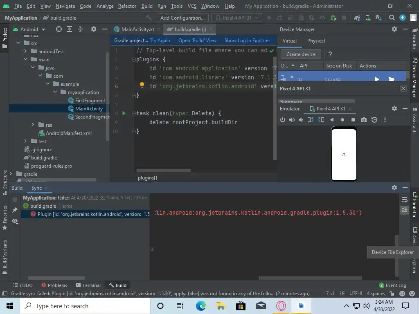Open the VCS menu

click(x=192, y=6)
